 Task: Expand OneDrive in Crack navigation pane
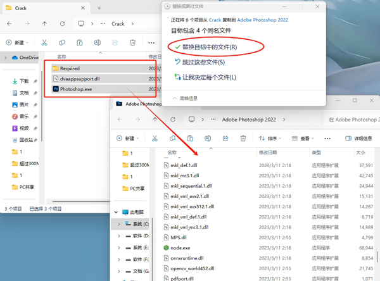click(x=6, y=58)
